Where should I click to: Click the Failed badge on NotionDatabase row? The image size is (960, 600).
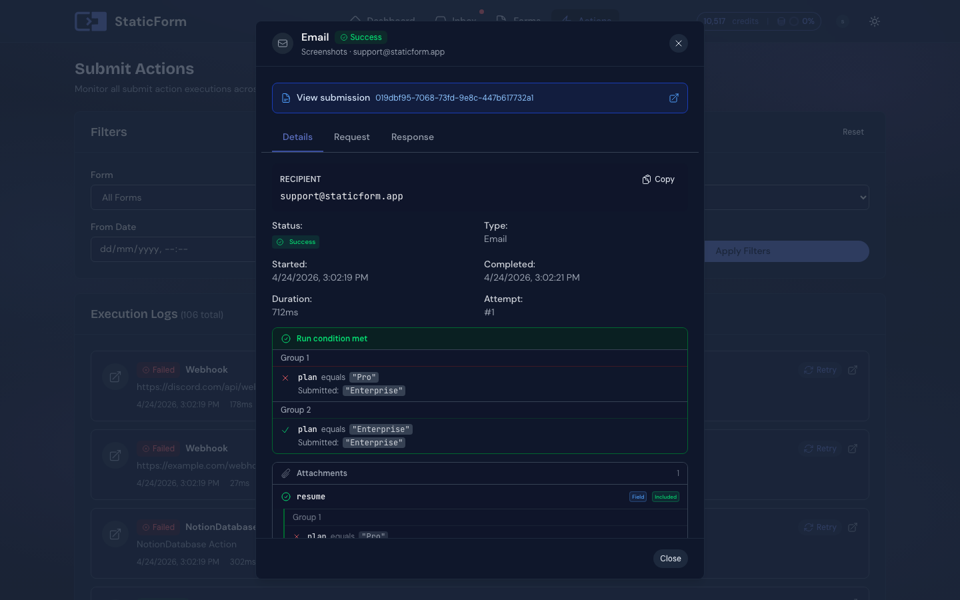click(x=158, y=527)
